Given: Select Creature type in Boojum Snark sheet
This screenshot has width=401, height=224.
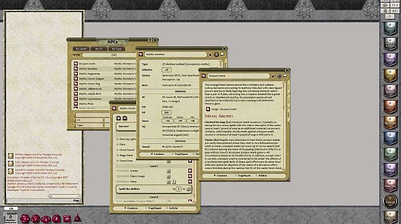Looking at the screenshot, I should 220,176.
